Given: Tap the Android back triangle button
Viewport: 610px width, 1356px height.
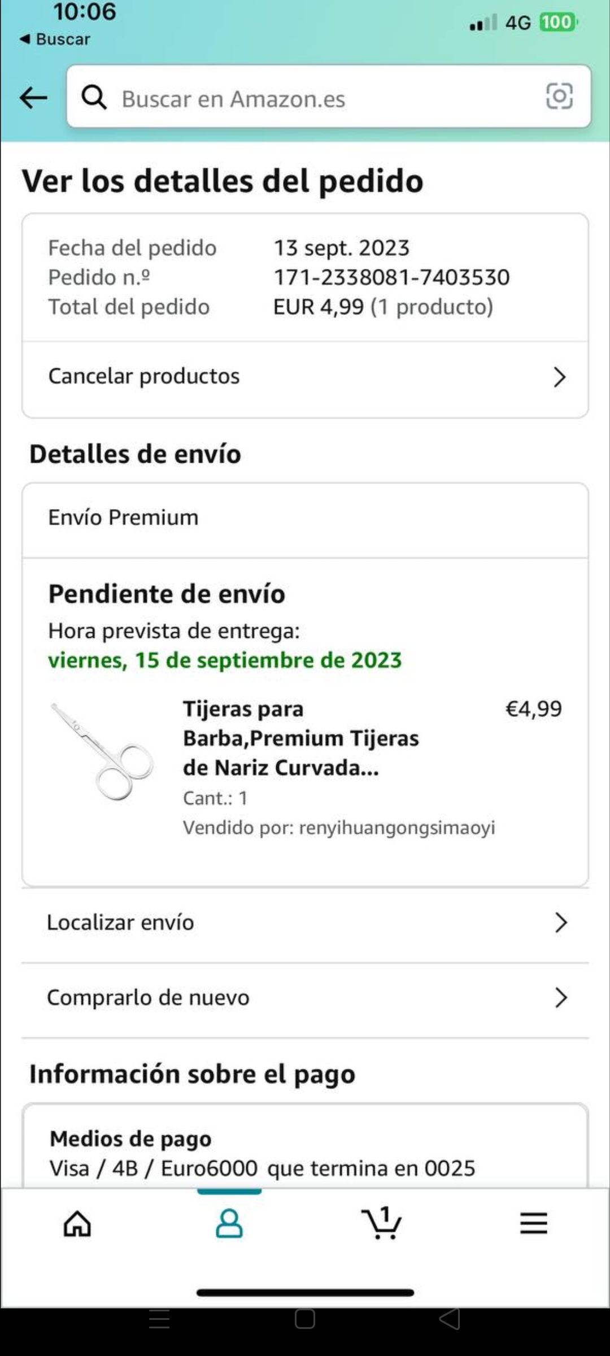Looking at the screenshot, I should [x=450, y=1319].
